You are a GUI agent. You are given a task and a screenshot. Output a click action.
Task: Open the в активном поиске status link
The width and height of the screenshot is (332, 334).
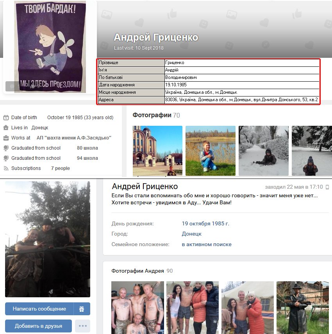[207, 244]
